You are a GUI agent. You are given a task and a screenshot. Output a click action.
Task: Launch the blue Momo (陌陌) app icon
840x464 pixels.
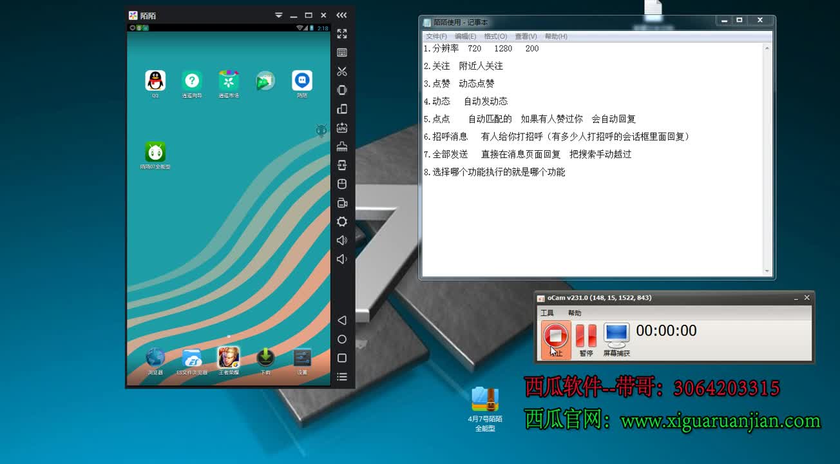tap(302, 81)
